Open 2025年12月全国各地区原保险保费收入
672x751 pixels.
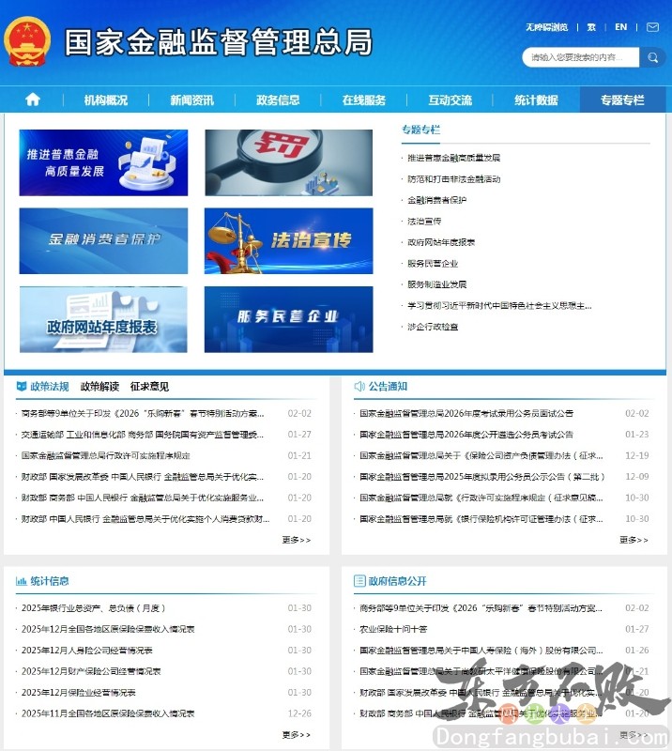point(108,629)
